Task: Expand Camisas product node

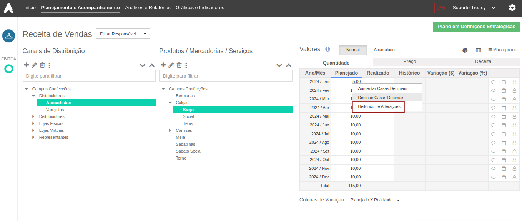Action: pyautogui.click(x=170, y=130)
